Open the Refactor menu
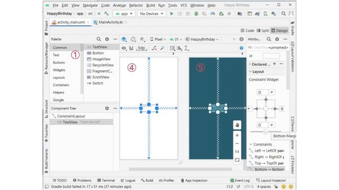 (136, 5)
